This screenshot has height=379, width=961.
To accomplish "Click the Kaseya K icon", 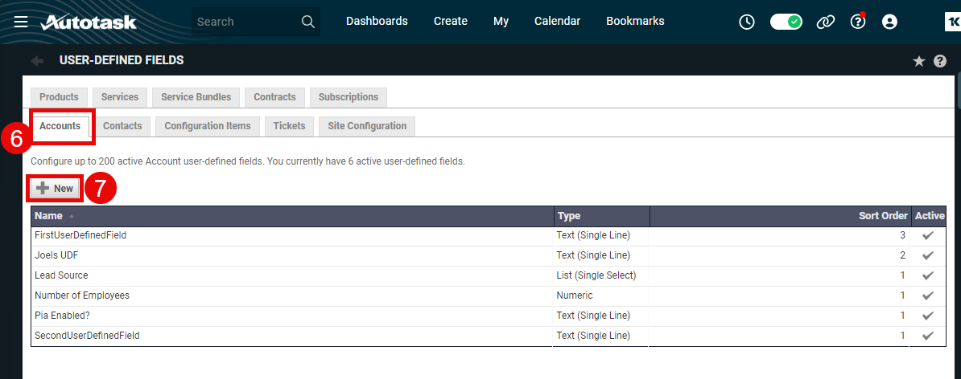I will click(952, 22).
